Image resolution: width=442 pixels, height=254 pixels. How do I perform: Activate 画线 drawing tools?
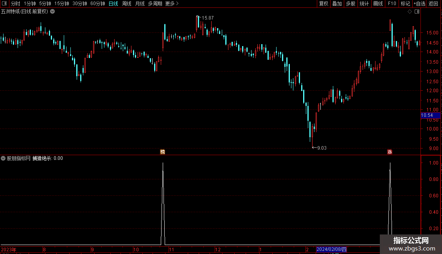[x=378, y=4]
